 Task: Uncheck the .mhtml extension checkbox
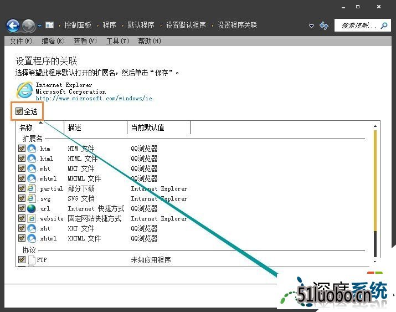click(x=22, y=178)
